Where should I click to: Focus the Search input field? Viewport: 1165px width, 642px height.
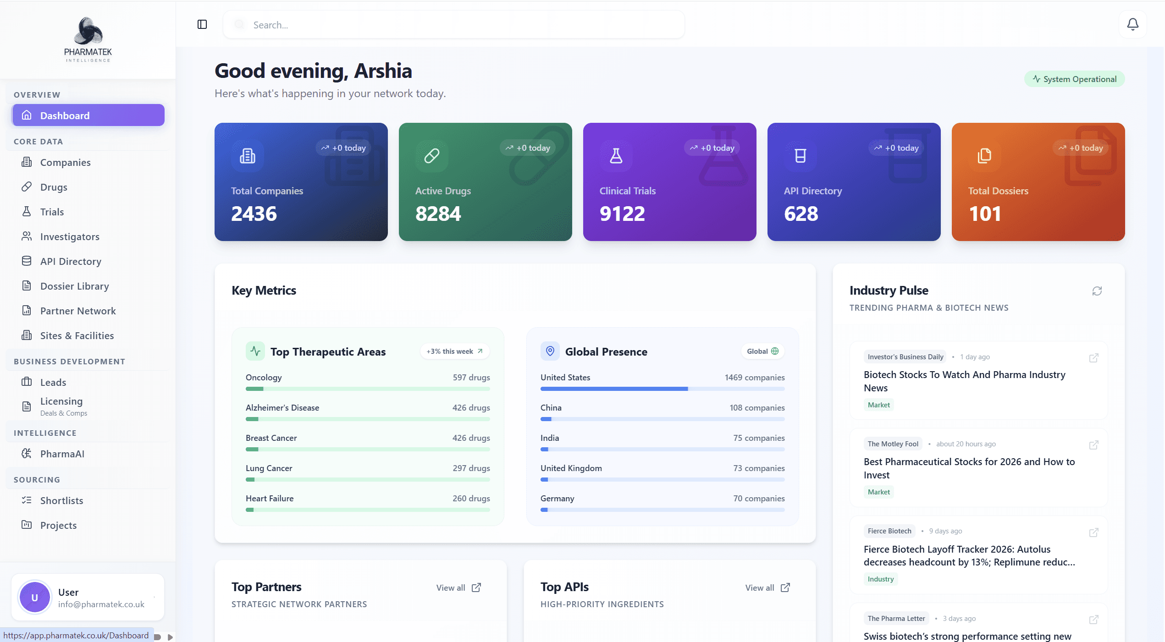454,25
